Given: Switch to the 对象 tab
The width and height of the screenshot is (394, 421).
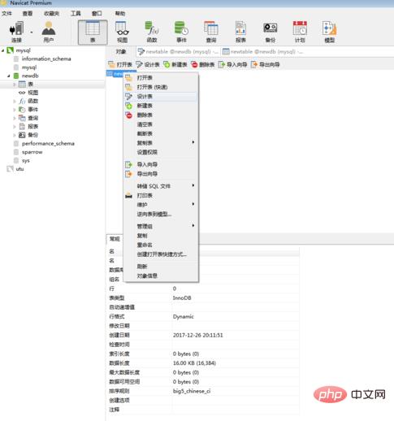Looking at the screenshot, I should 121,51.
